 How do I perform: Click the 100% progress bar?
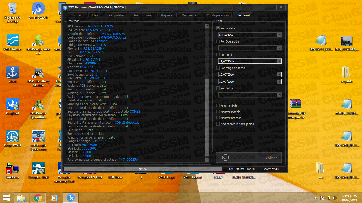[x=143, y=169]
